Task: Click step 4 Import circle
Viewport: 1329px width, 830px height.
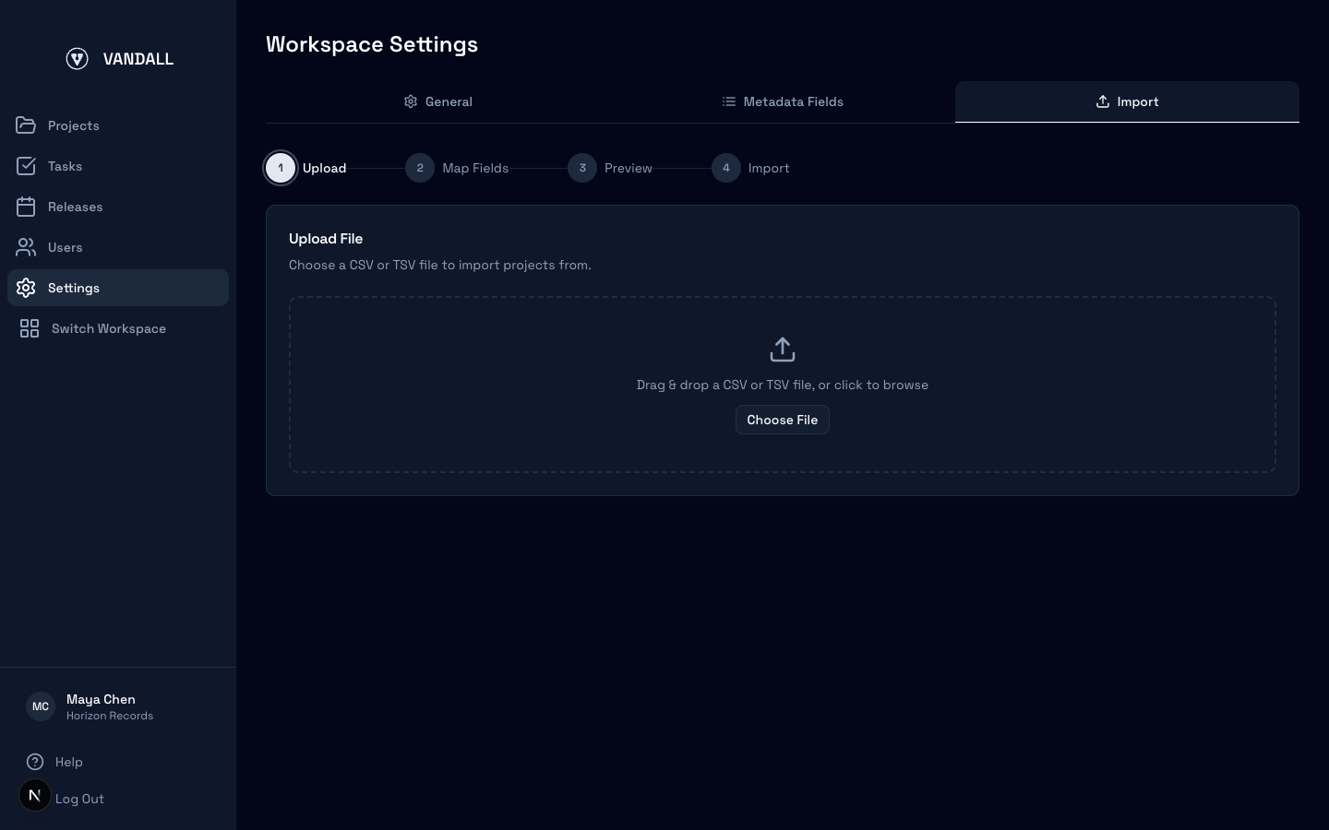Action: 726,168
